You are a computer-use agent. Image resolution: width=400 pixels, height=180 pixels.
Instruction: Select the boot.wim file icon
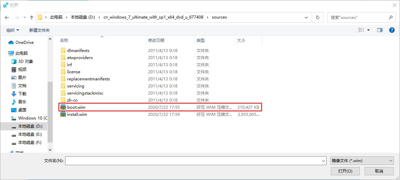click(x=63, y=107)
